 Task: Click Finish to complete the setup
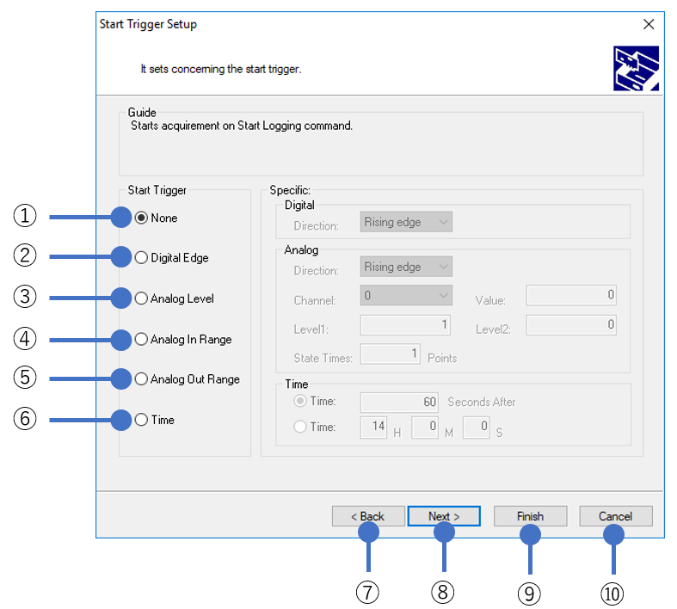530,516
